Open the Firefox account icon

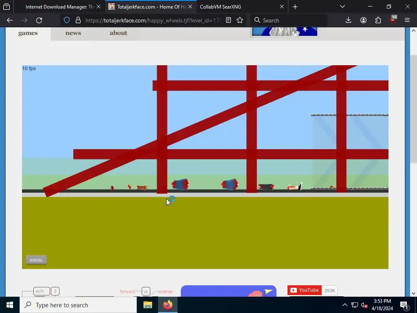click(x=363, y=20)
